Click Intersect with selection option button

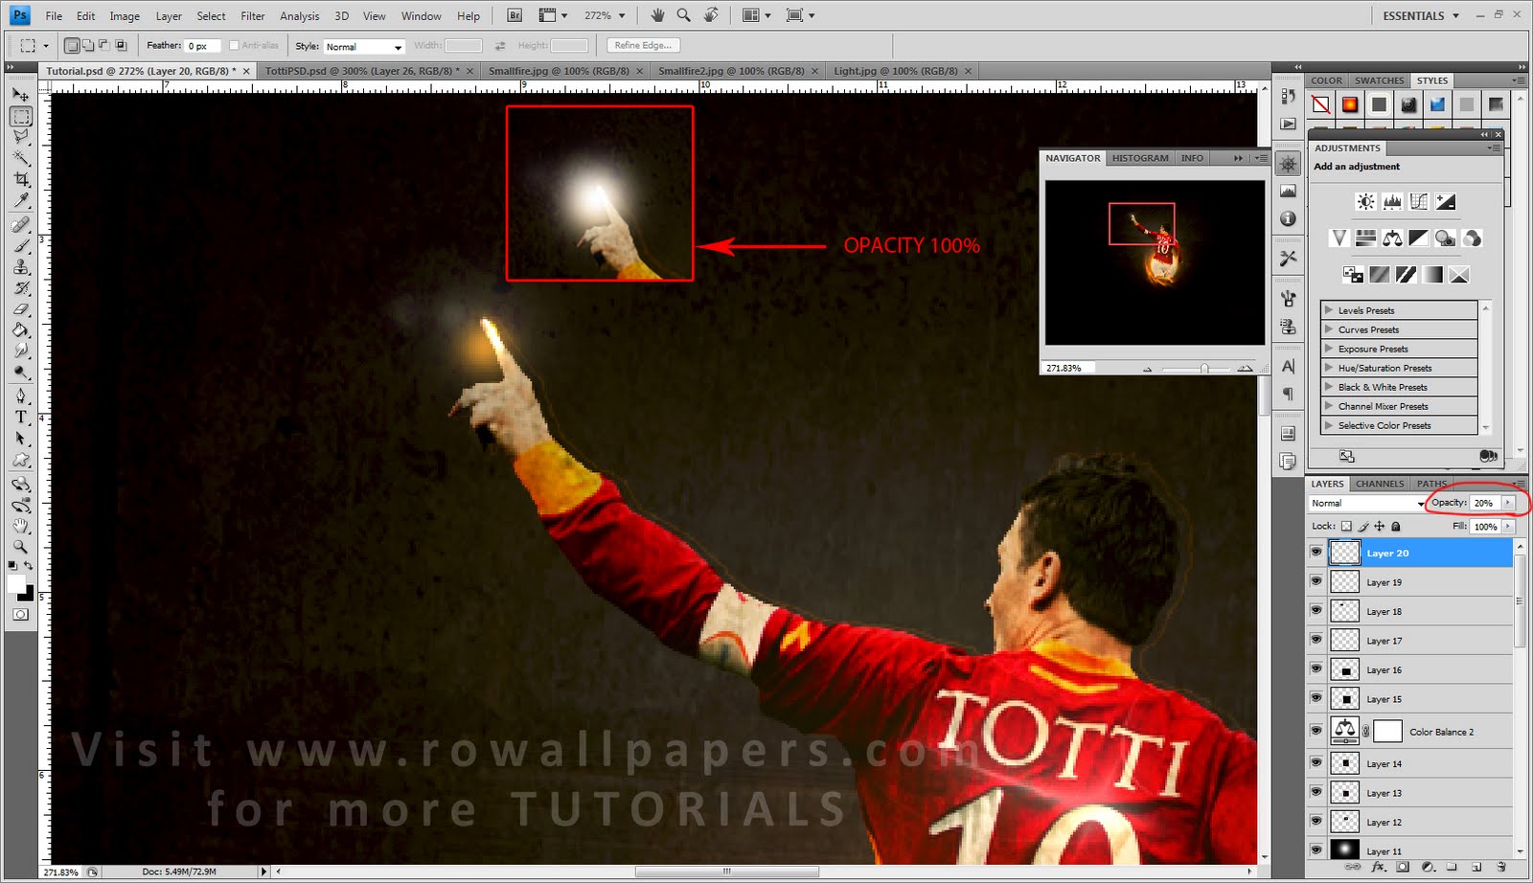(x=121, y=45)
